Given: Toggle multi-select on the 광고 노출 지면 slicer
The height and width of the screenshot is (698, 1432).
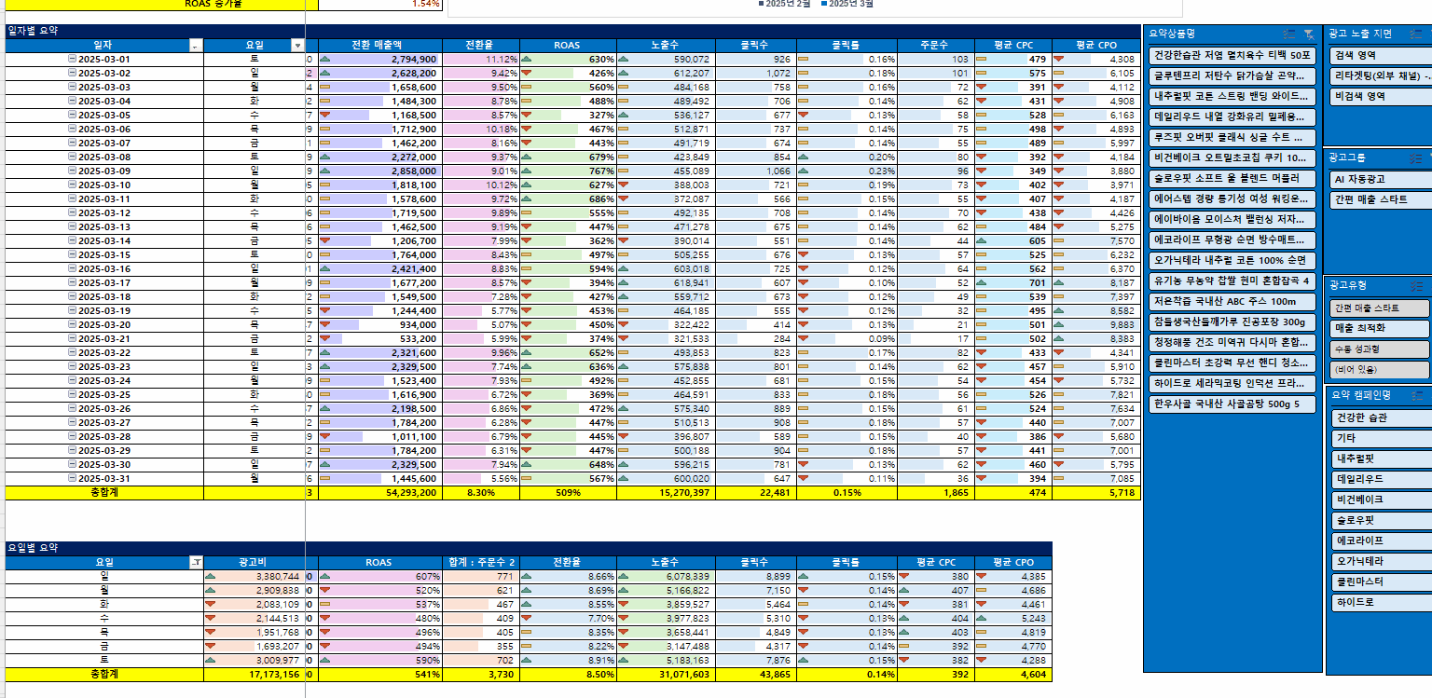Looking at the screenshot, I should (1417, 34).
